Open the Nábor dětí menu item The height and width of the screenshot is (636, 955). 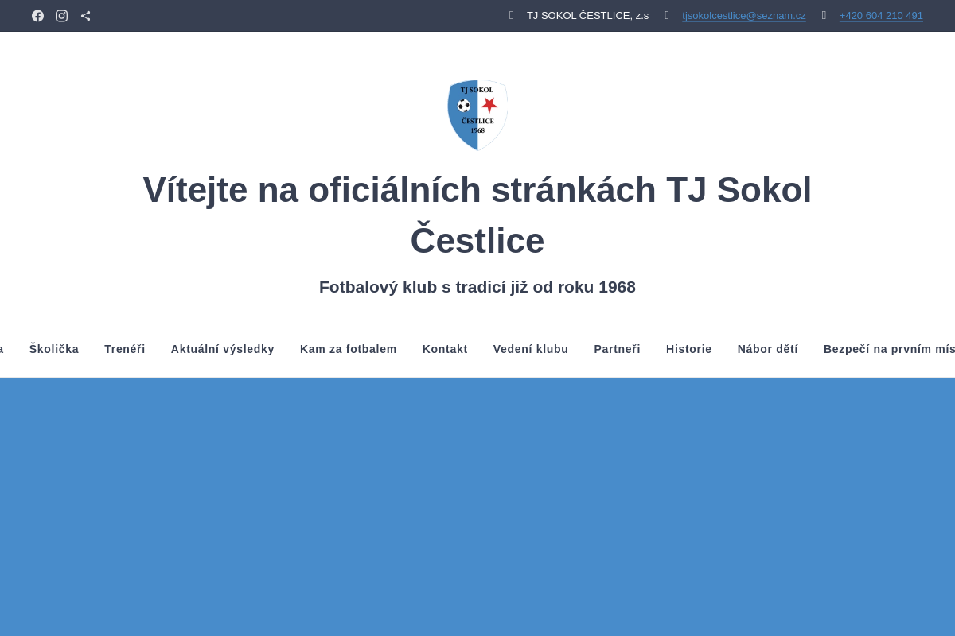tap(768, 349)
